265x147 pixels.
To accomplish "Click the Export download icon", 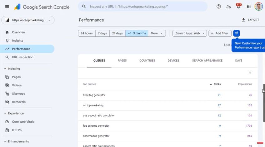I will coord(243,20).
